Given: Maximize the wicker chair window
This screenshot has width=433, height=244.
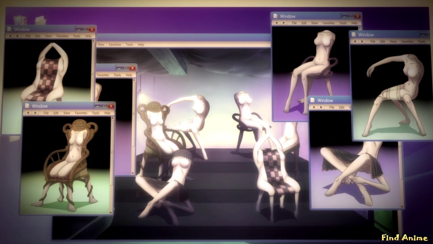Looking at the screenshot, I should [104, 106].
